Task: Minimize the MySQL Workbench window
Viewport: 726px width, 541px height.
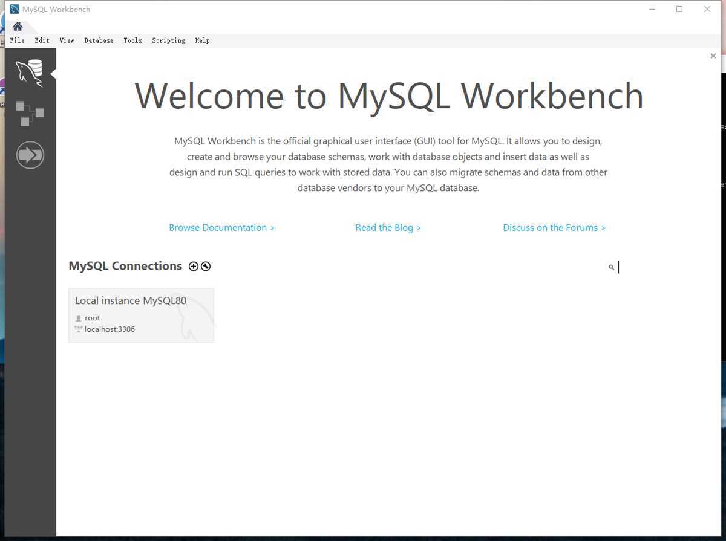Action: [652, 9]
